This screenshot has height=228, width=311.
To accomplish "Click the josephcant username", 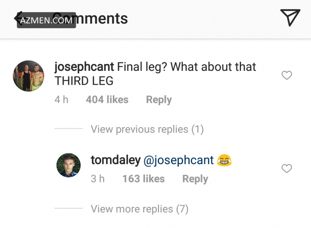I will (x=84, y=67).
